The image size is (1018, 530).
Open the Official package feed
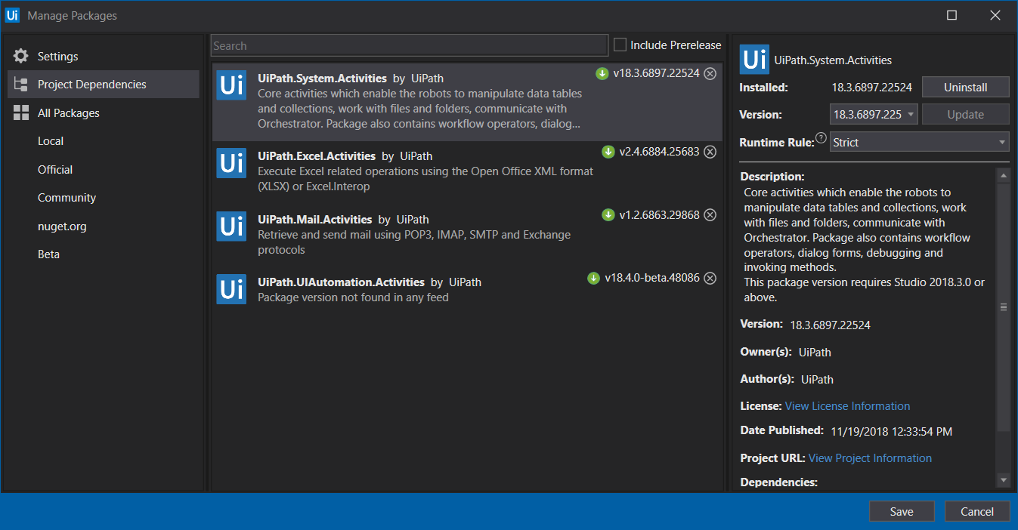tap(55, 170)
